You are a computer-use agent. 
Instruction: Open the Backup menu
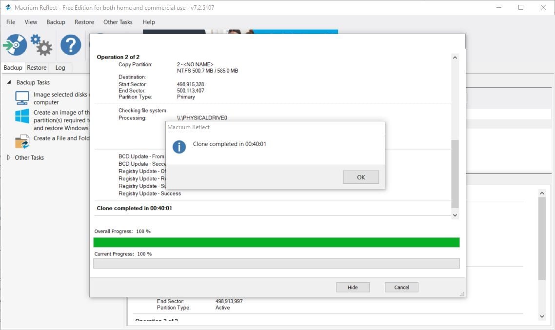point(56,22)
